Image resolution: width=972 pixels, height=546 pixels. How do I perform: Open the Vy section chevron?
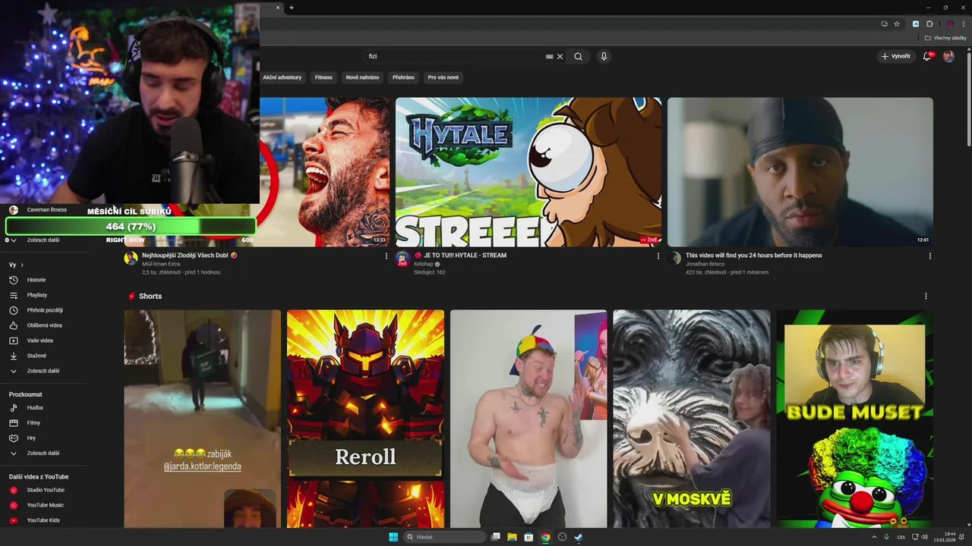(22, 265)
